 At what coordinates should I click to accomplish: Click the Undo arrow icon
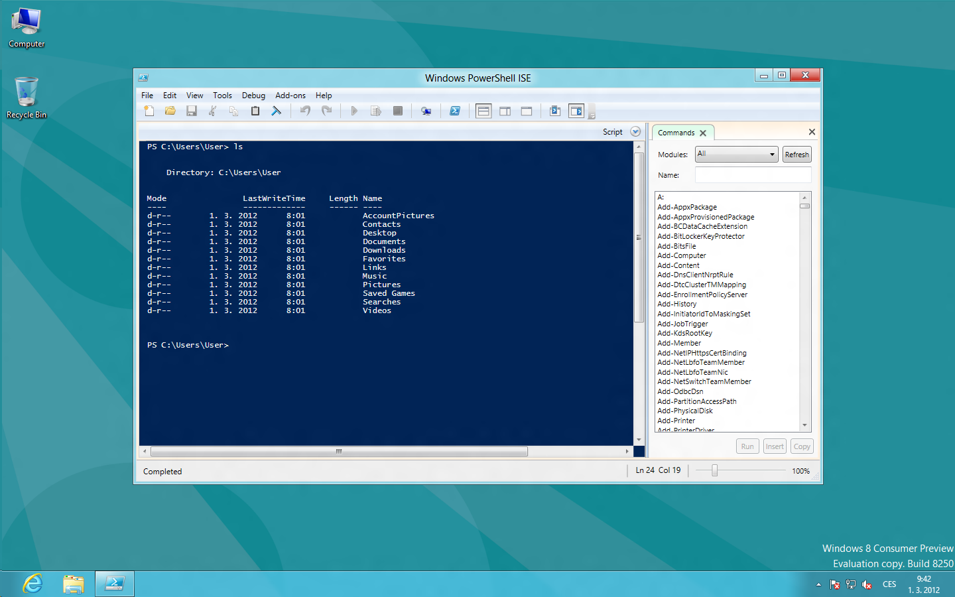tap(305, 111)
